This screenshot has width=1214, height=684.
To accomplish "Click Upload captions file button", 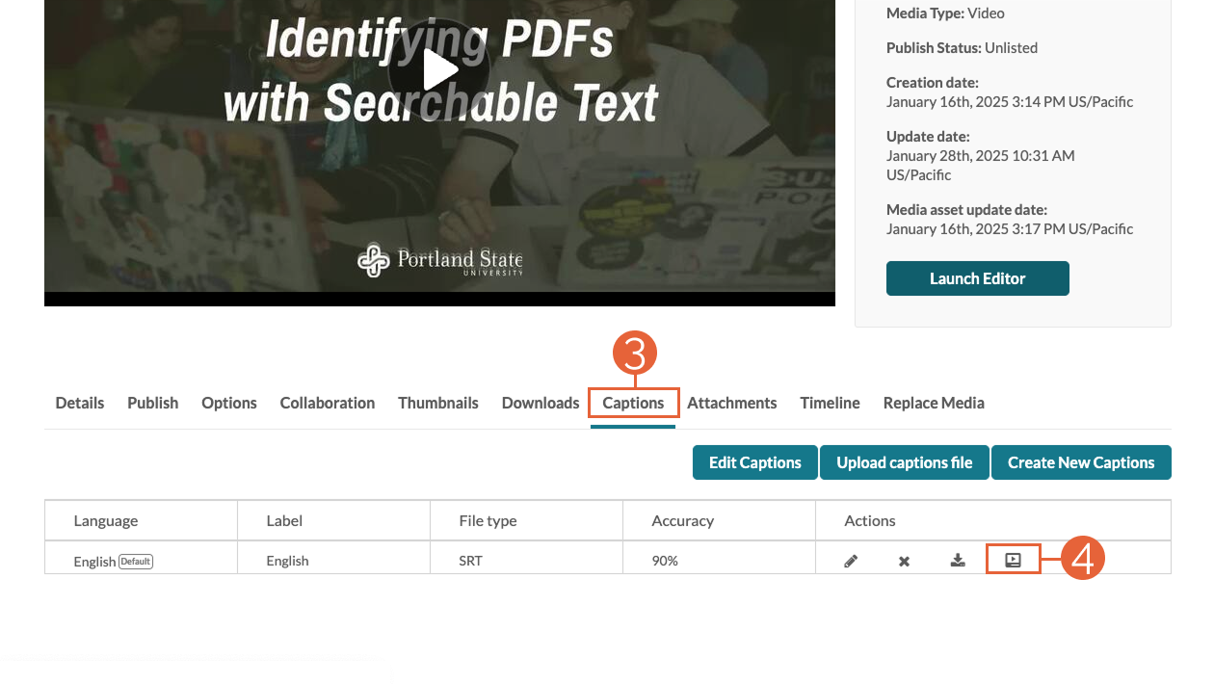I will [905, 462].
